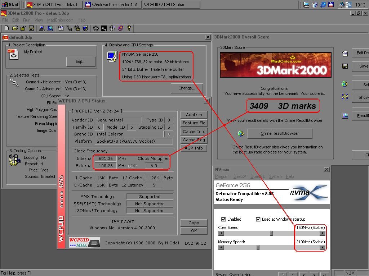Screen dimensions: 369x276
Task: Click the New project toolbar icon
Action: 6,28
